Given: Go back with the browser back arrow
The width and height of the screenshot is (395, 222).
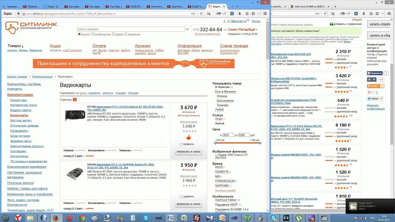Looking at the screenshot, I should point(19,14).
